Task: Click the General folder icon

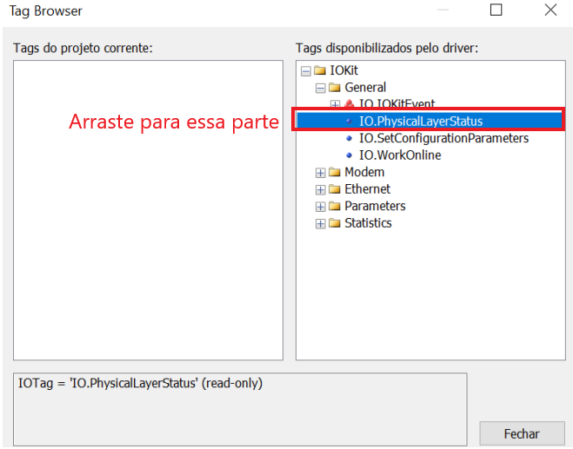Action: 335,88
